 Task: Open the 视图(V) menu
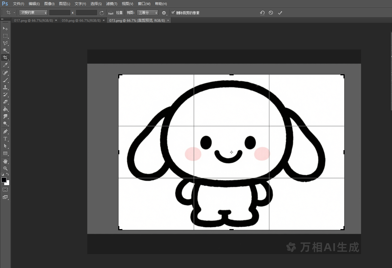point(127,4)
